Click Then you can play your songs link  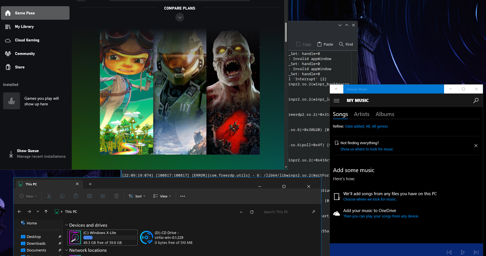tap(381, 216)
